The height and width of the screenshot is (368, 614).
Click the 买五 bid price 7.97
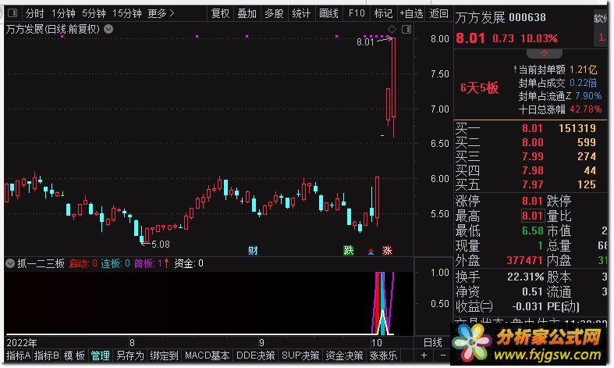tap(532, 185)
